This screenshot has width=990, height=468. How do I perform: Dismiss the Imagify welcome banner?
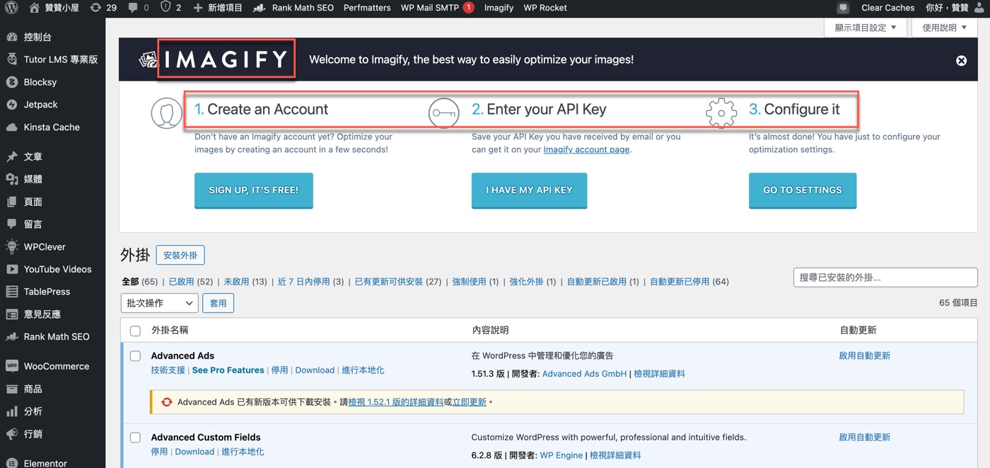tap(961, 61)
